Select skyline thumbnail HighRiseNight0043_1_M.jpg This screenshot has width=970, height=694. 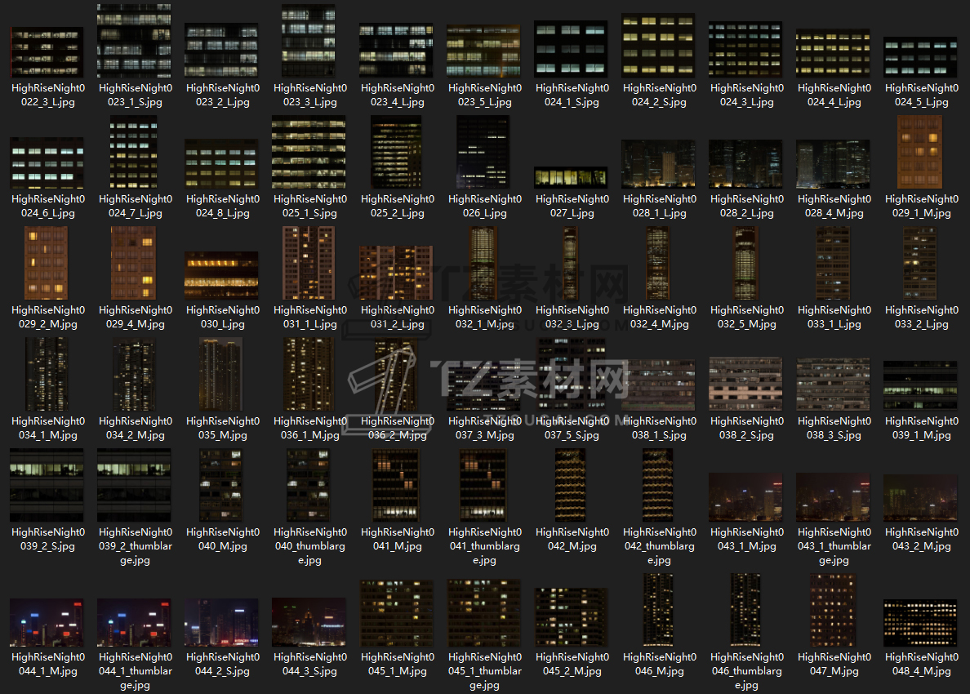point(745,497)
